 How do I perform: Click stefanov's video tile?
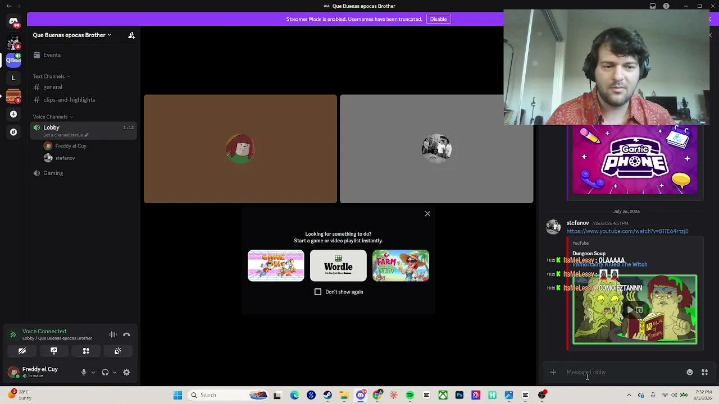[436, 149]
